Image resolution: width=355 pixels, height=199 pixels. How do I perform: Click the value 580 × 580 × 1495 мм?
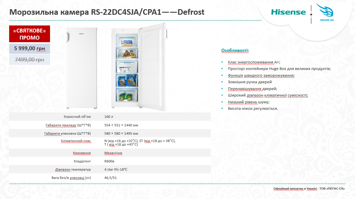pyautogui.click(x=121, y=133)
